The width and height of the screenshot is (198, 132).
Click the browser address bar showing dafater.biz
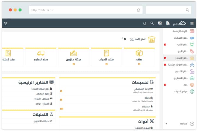(x=82, y=10)
